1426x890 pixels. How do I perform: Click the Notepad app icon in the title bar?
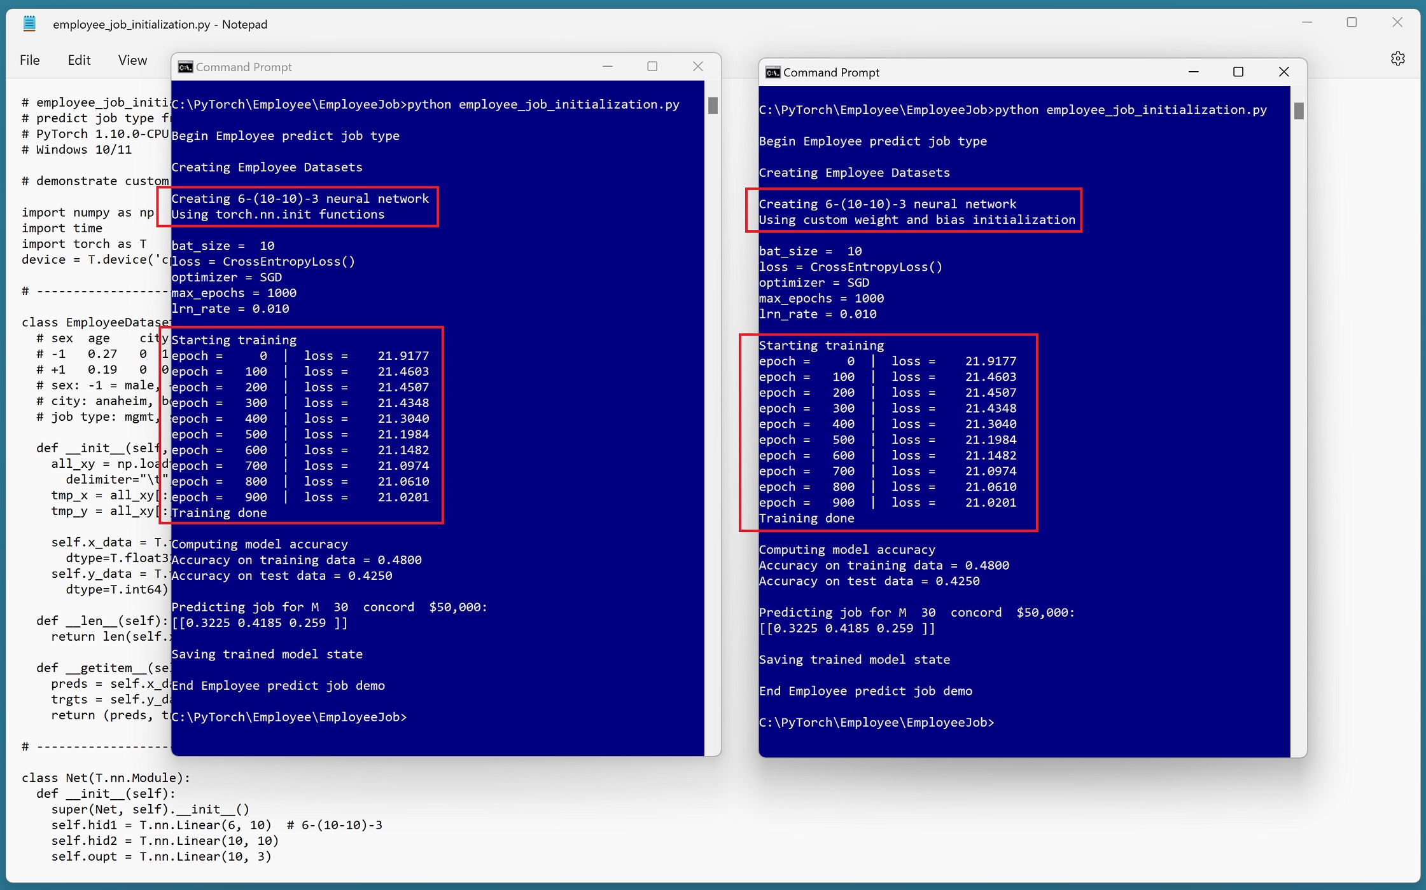28,24
